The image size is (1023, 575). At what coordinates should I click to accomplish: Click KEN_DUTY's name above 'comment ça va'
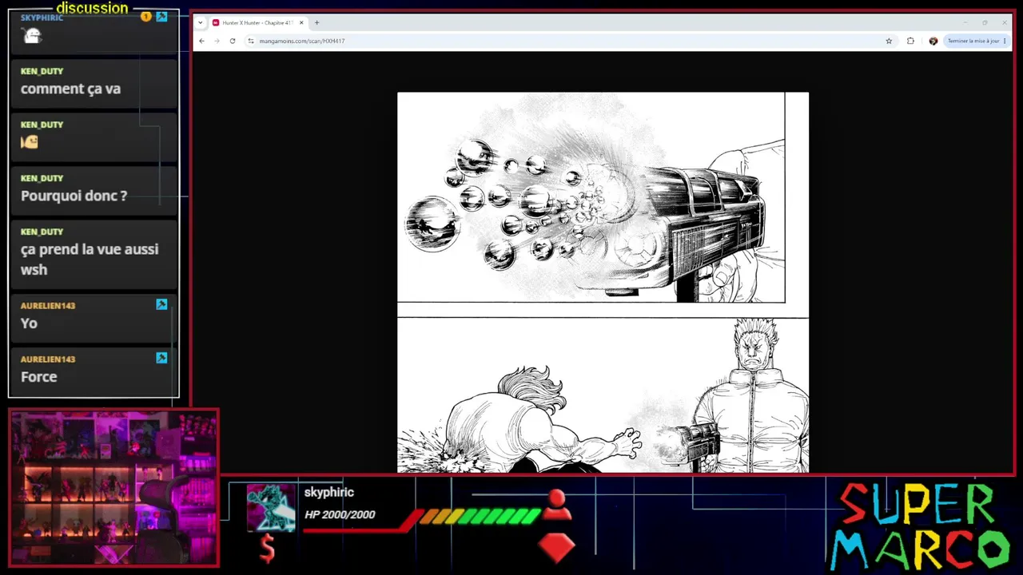click(x=42, y=71)
